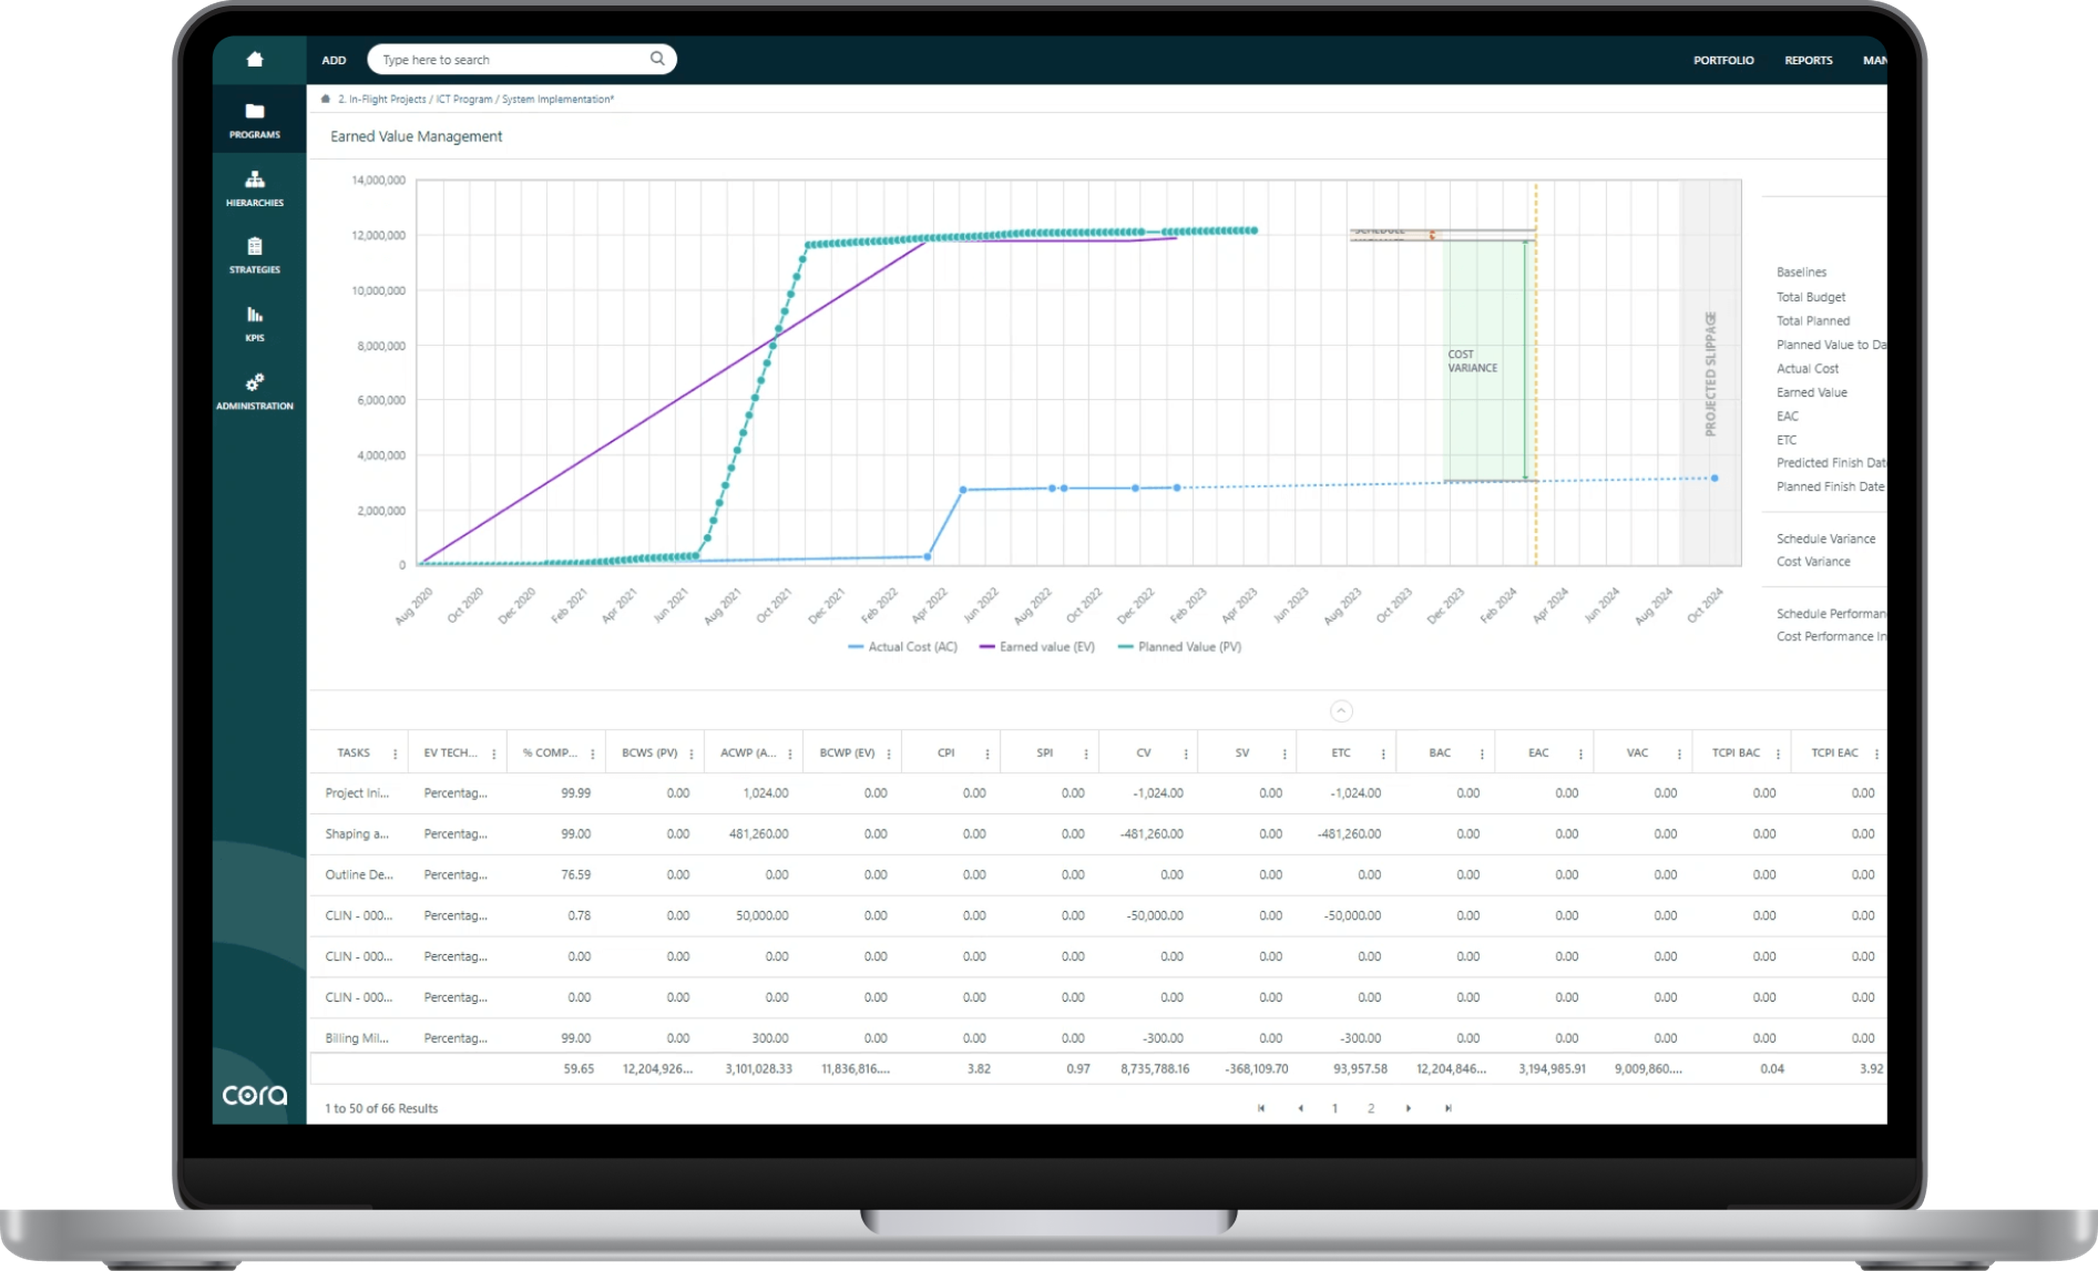This screenshot has width=2098, height=1271.
Task: Open the TASKS column options menu
Action: click(x=395, y=754)
